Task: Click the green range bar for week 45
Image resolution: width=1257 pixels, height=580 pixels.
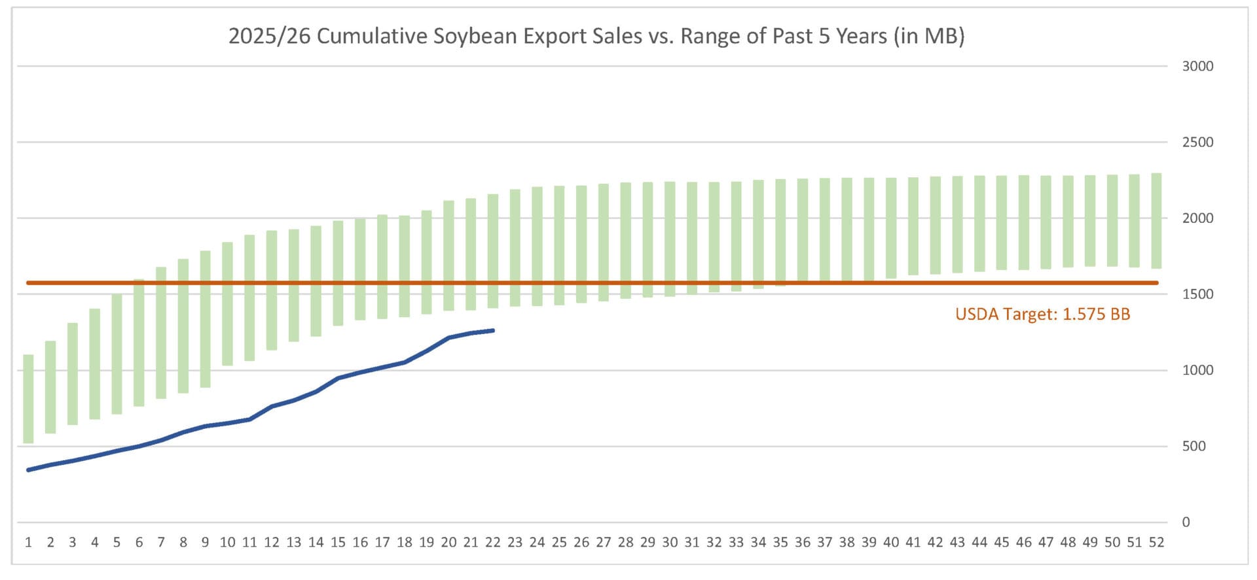Action: coord(1002,222)
